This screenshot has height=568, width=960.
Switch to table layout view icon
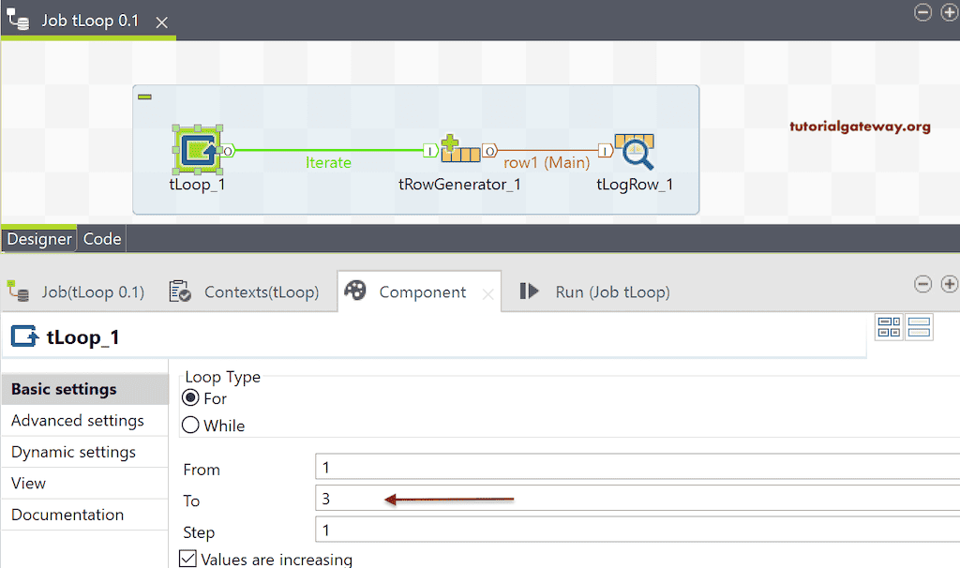coord(889,327)
